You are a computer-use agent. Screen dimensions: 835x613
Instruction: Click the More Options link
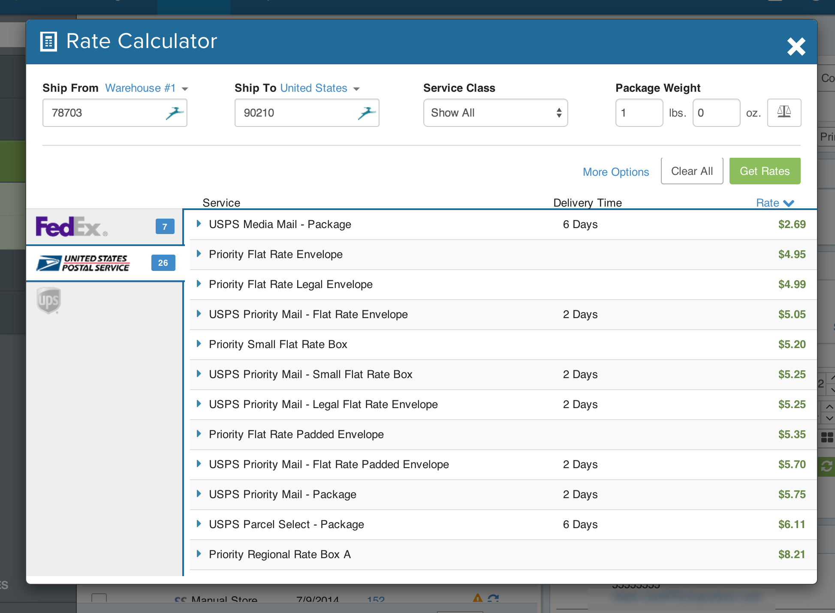click(615, 172)
